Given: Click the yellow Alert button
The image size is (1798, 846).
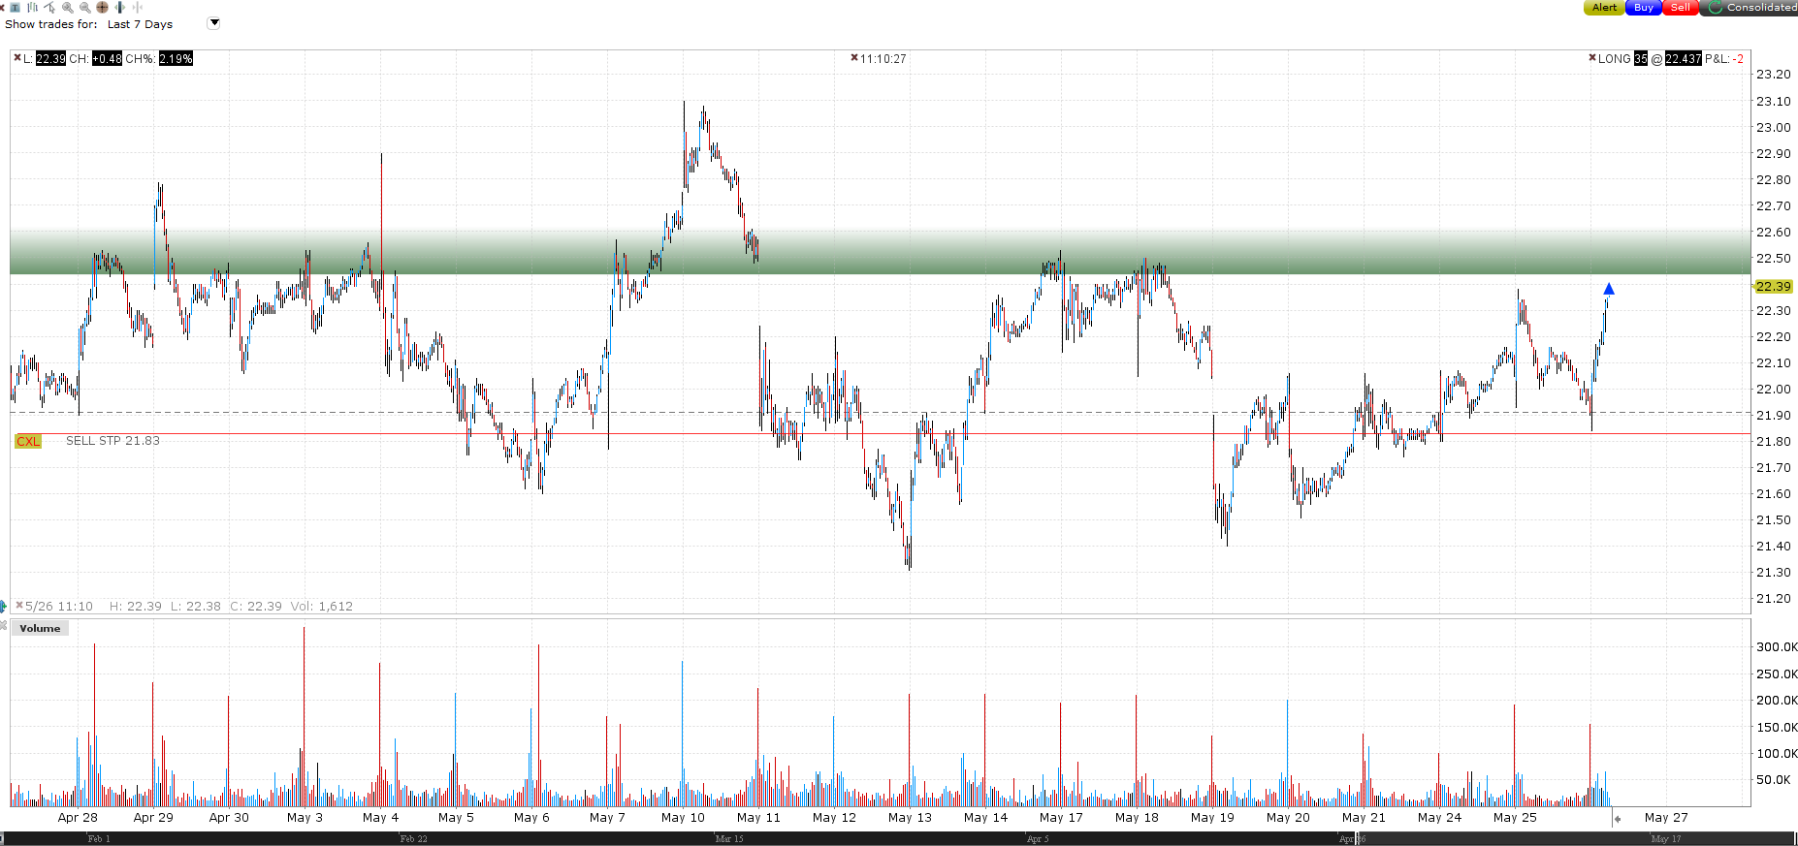Looking at the screenshot, I should point(1604,7).
